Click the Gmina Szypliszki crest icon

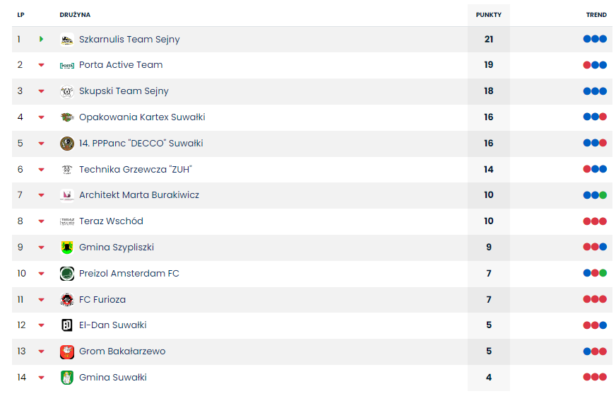pos(67,248)
